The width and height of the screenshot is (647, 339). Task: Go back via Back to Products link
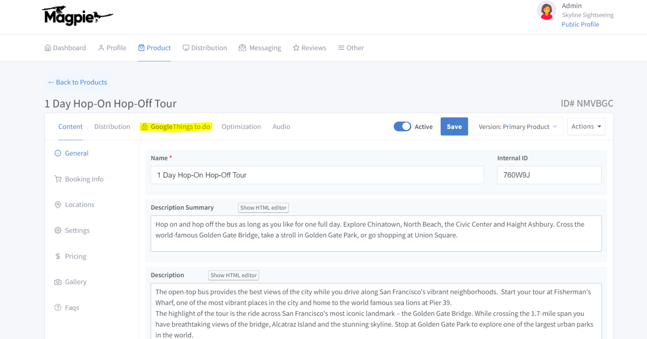click(78, 82)
